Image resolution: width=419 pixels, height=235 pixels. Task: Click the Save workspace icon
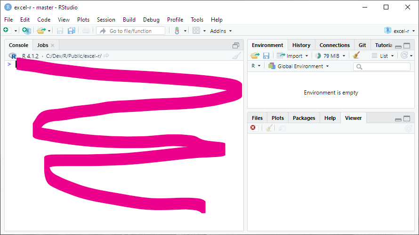pos(266,55)
